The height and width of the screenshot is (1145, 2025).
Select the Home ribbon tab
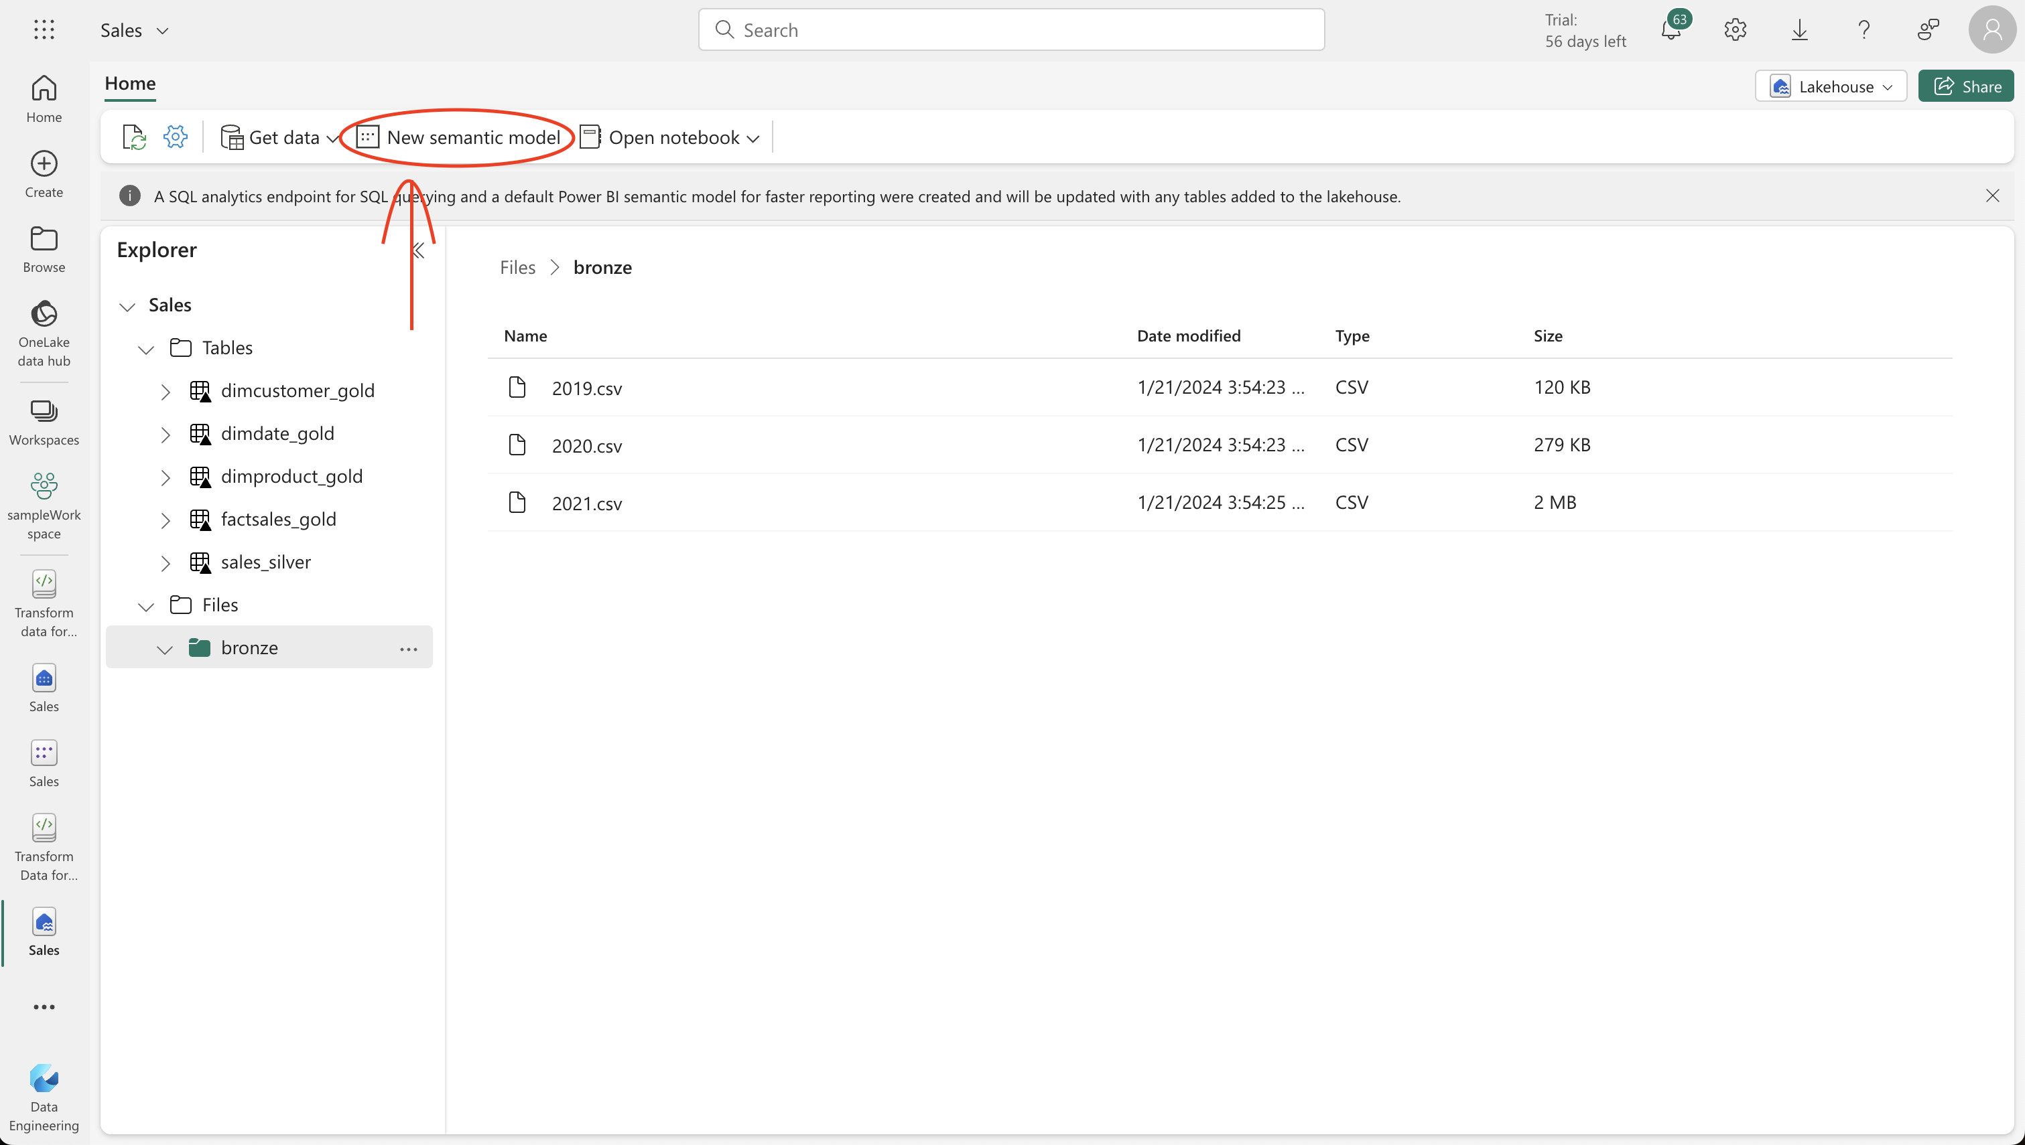130,83
